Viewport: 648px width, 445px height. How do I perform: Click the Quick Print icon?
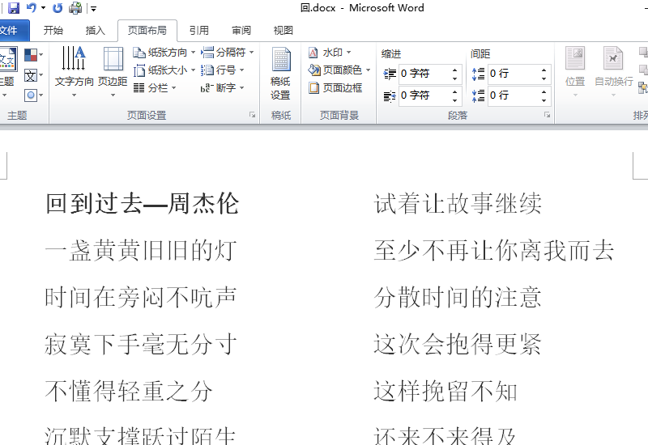pos(75,8)
